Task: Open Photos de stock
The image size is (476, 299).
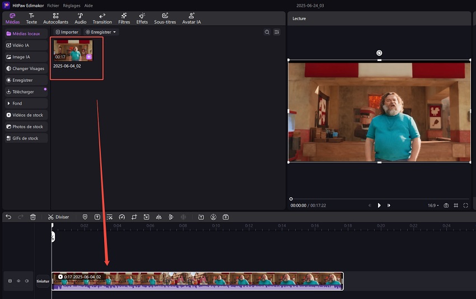Action: pos(26,127)
